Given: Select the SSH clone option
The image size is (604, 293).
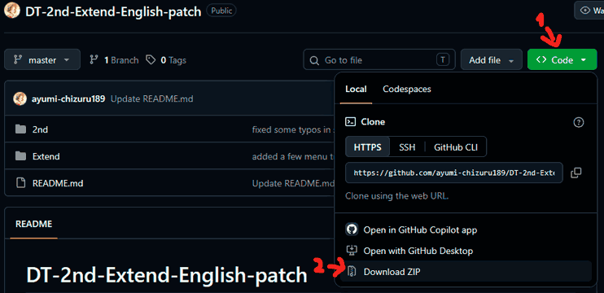Looking at the screenshot, I should pos(407,147).
